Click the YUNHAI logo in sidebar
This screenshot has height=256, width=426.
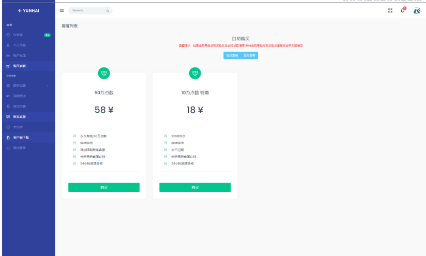coord(28,10)
